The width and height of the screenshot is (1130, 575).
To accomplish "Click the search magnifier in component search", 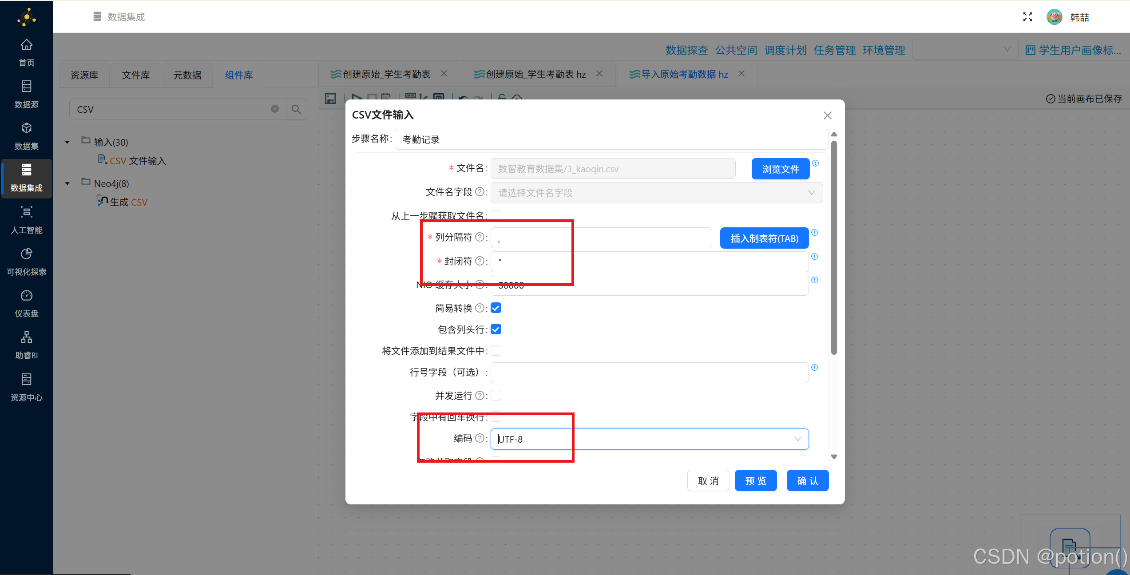I will pyautogui.click(x=296, y=109).
